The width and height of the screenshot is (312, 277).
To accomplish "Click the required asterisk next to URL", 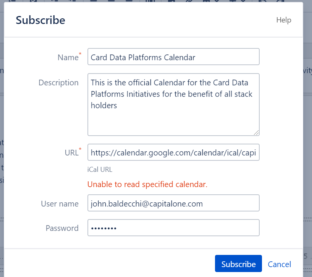I will pos(80,149).
